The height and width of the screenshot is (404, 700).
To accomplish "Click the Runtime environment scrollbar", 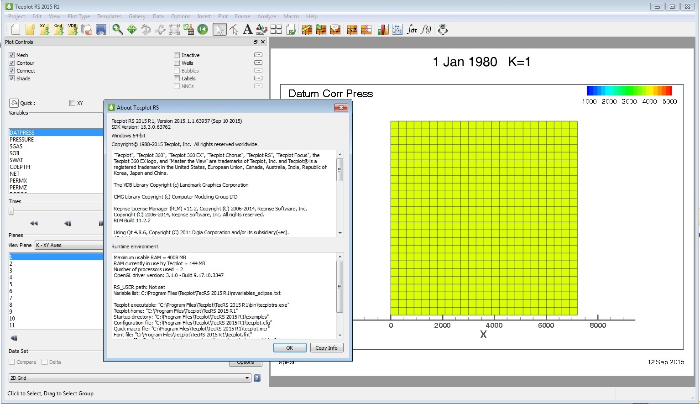I will (340, 287).
